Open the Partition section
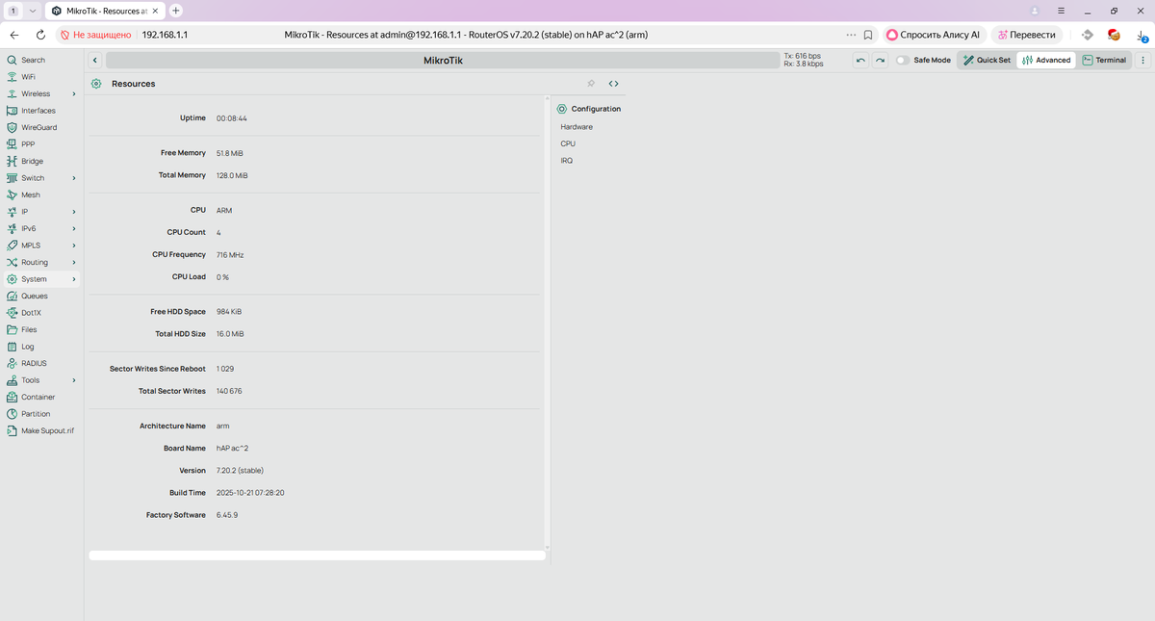Screen dimensions: 1155x621 pos(36,414)
